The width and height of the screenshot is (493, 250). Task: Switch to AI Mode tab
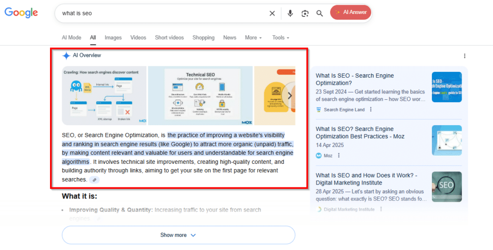coord(71,38)
